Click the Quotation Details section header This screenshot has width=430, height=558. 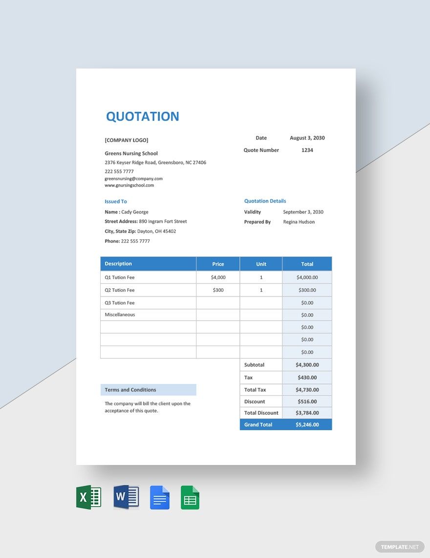point(265,201)
